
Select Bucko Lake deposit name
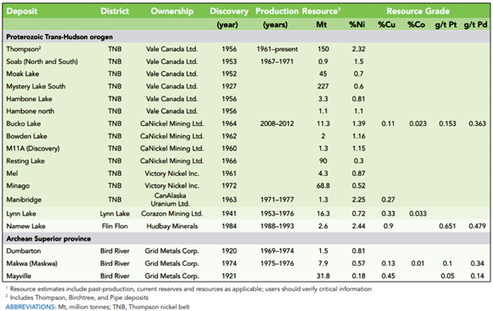[24, 124]
